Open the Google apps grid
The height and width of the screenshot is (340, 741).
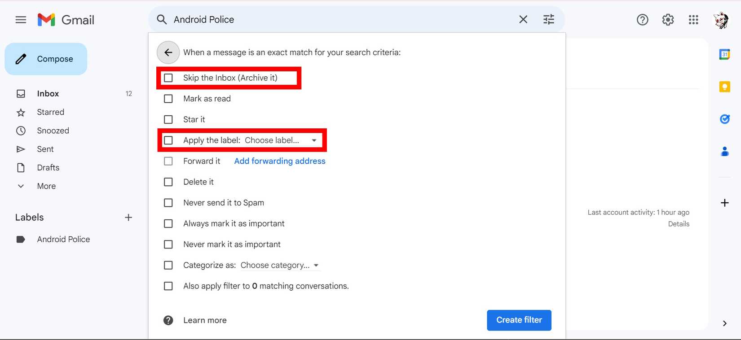point(693,20)
